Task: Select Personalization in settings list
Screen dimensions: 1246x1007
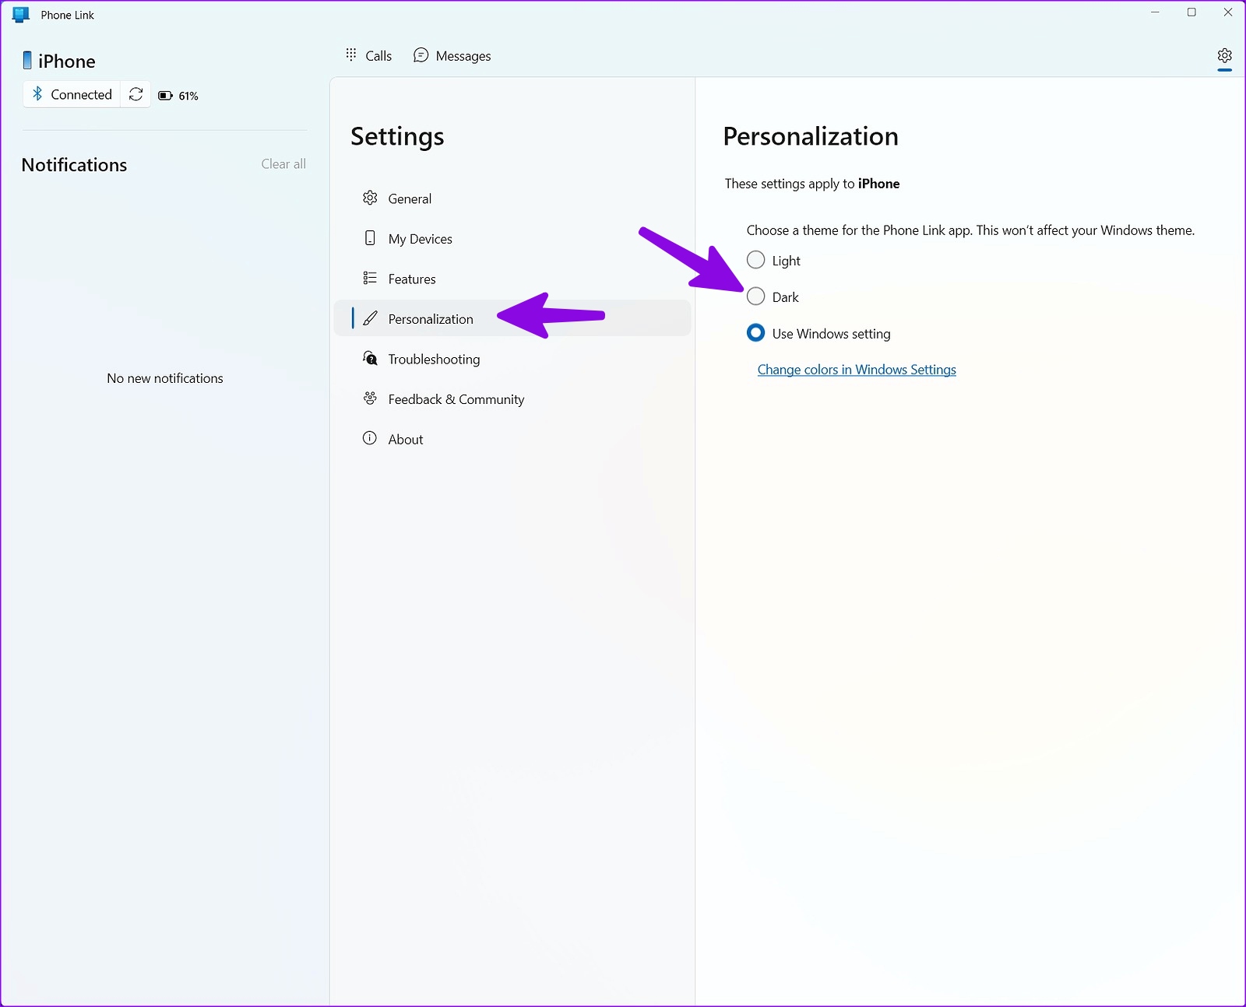Action: (x=512, y=318)
